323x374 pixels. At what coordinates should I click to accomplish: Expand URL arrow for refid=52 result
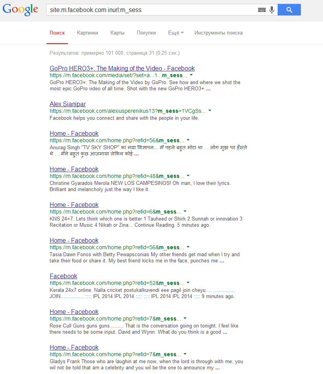click(188, 283)
